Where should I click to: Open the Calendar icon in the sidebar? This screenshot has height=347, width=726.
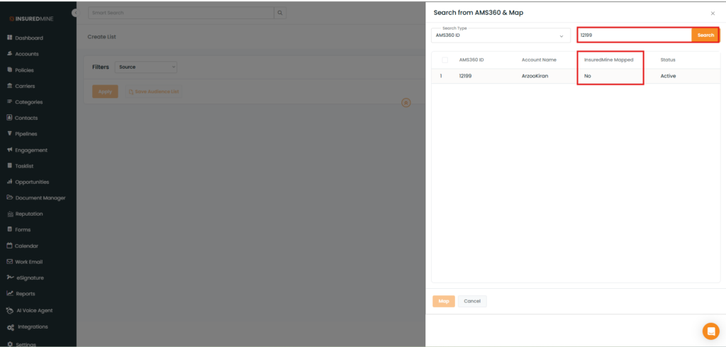[10, 246]
